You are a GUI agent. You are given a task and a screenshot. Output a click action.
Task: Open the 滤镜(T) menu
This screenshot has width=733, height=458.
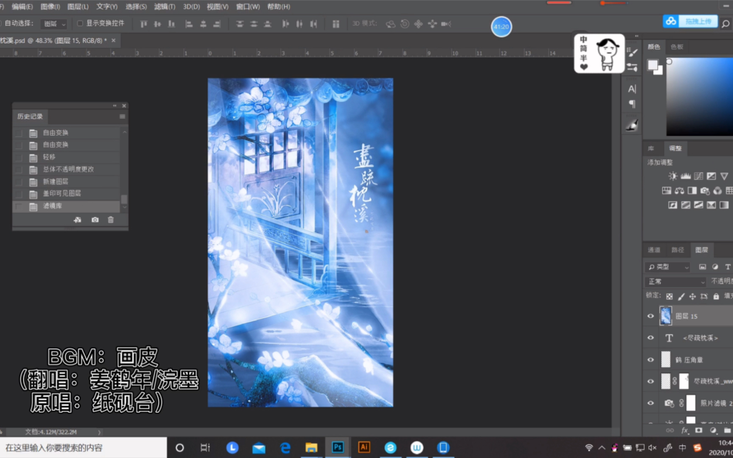[165, 7]
